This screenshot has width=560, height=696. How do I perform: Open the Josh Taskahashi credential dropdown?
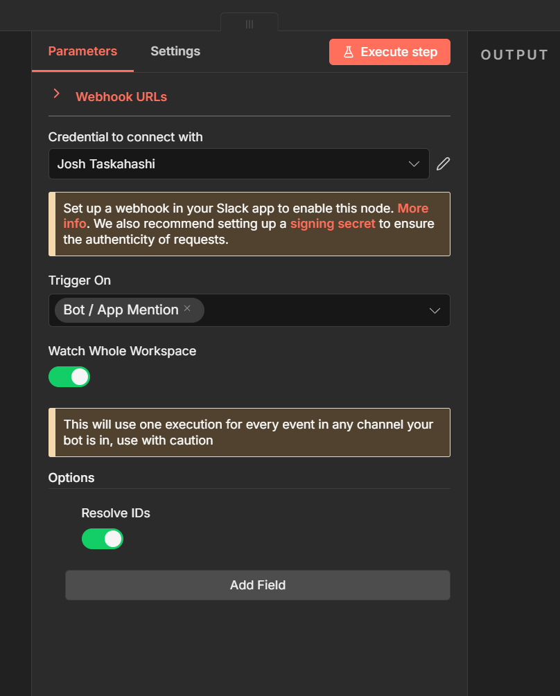229,164
